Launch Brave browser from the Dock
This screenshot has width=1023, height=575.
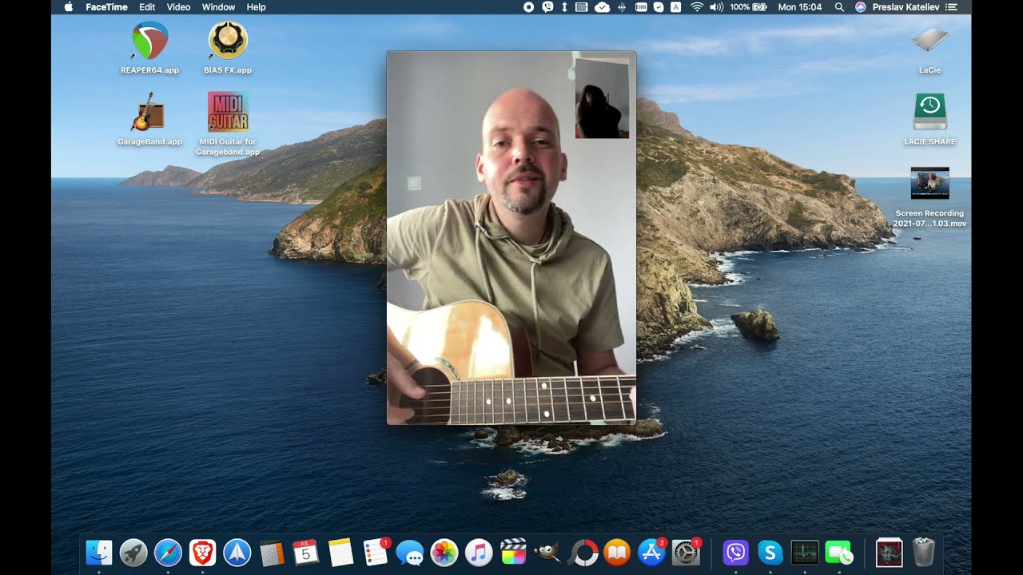click(x=202, y=552)
